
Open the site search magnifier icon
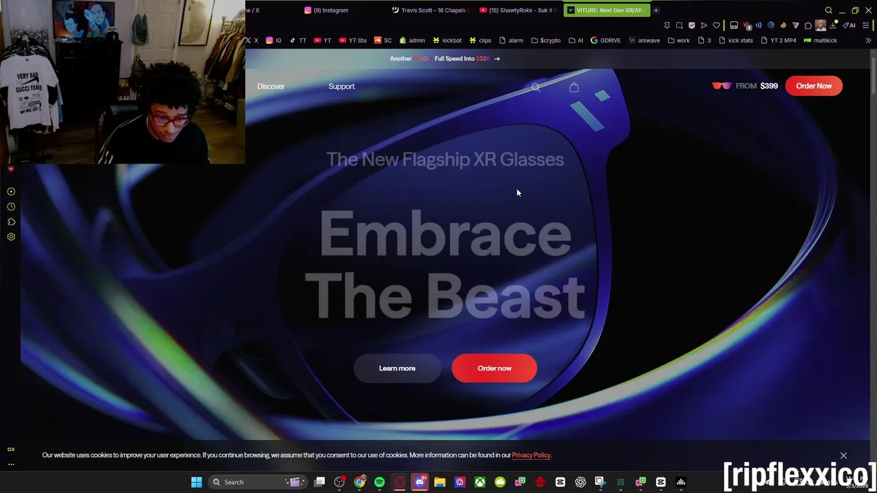536,87
